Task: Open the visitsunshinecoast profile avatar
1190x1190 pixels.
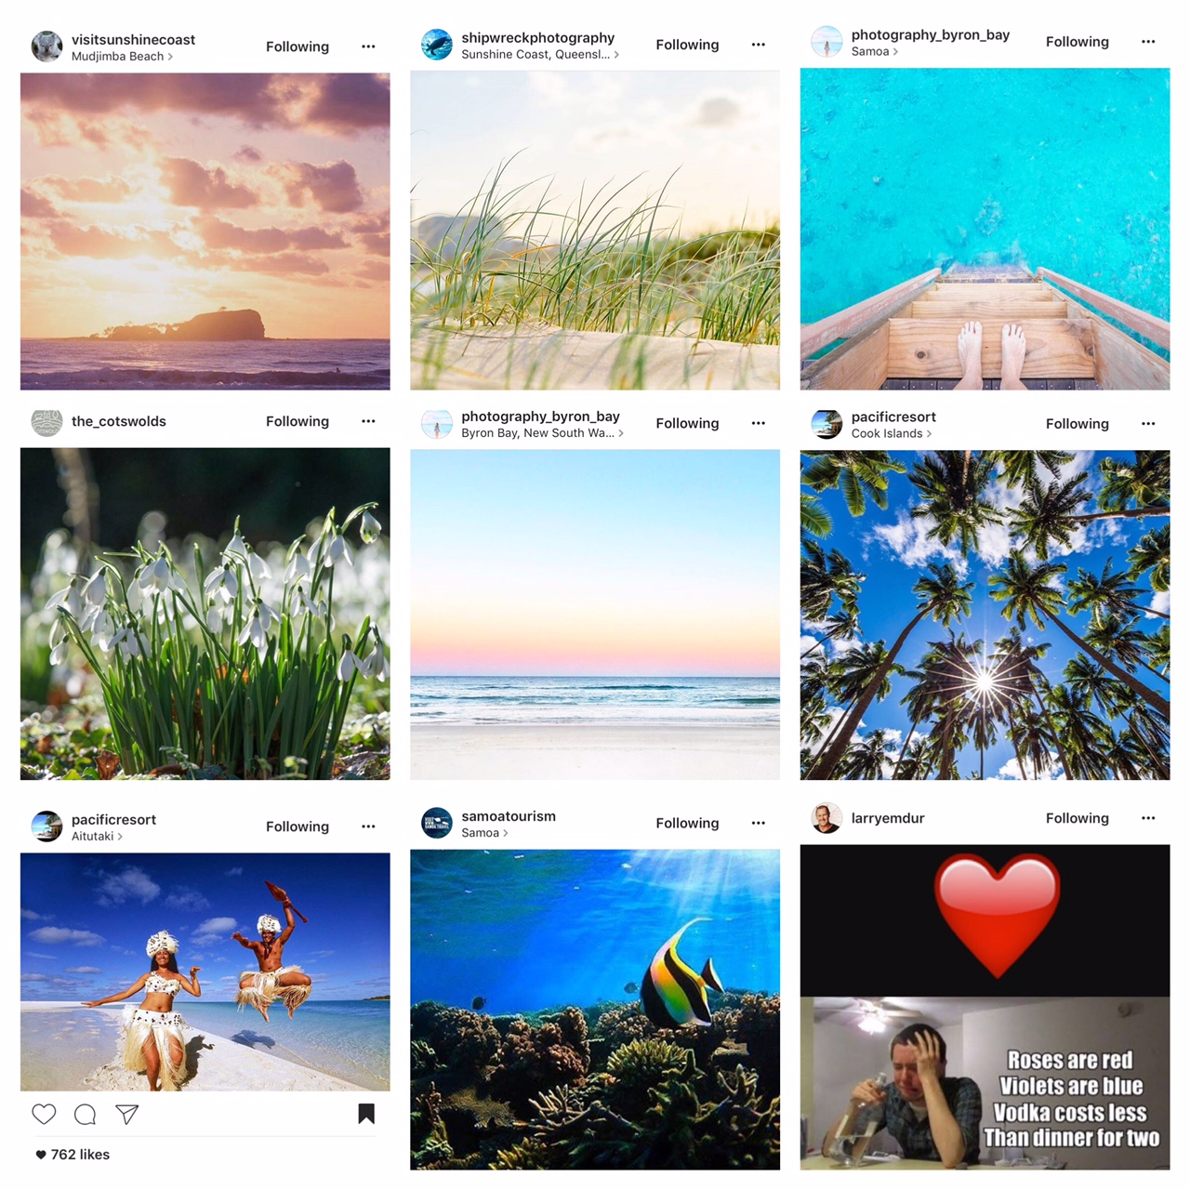Action: point(47,46)
